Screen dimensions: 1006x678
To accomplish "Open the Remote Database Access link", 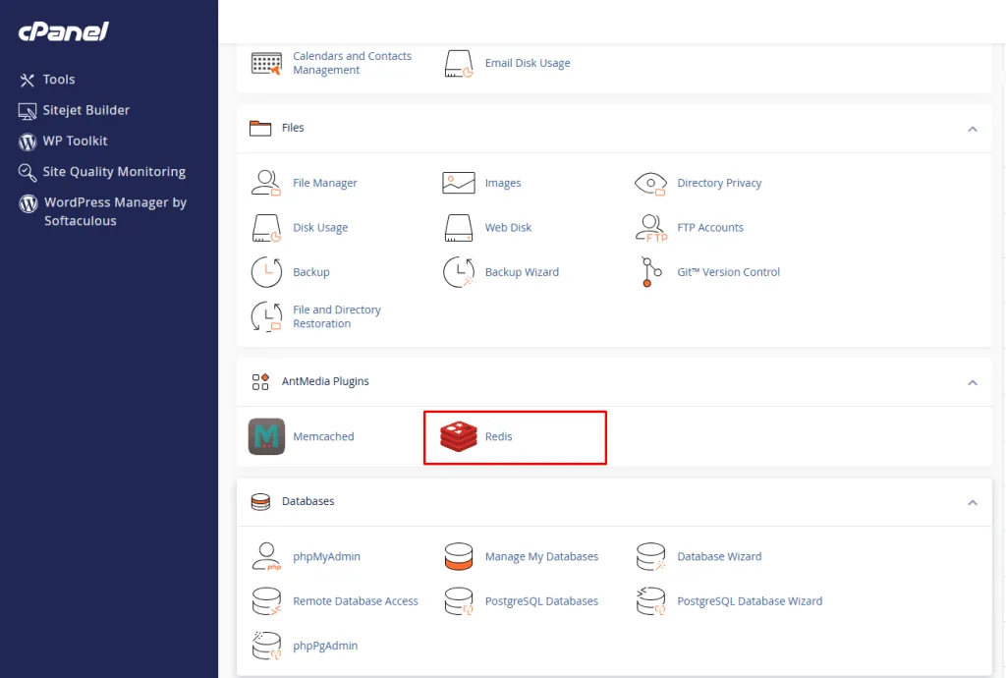I will pos(355,601).
